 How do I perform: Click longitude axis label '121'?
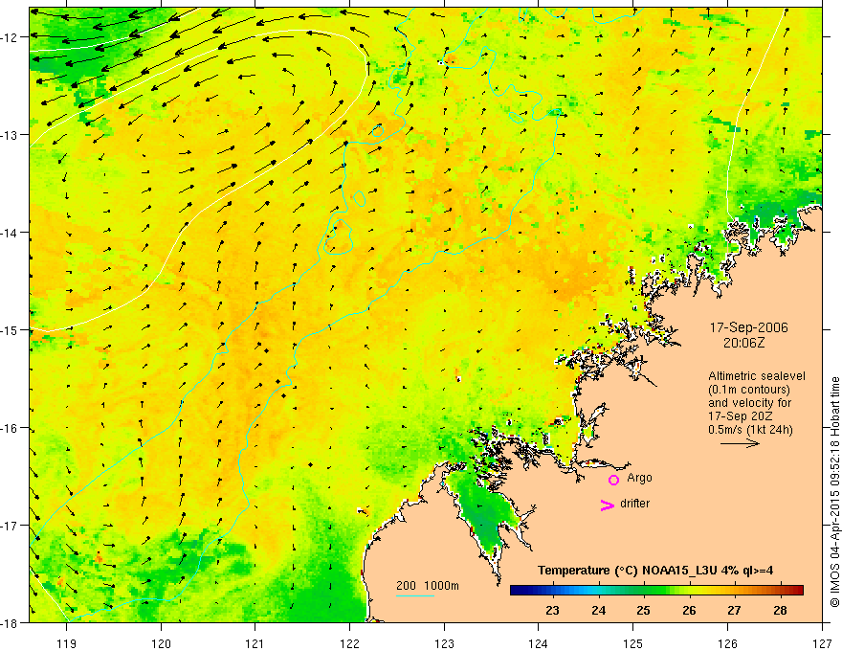click(255, 643)
